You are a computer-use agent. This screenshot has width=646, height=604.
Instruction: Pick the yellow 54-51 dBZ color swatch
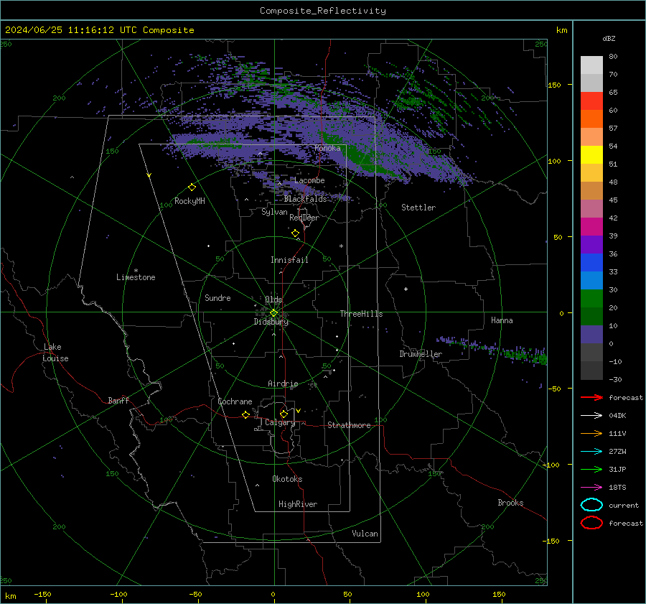(x=591, y=155)
